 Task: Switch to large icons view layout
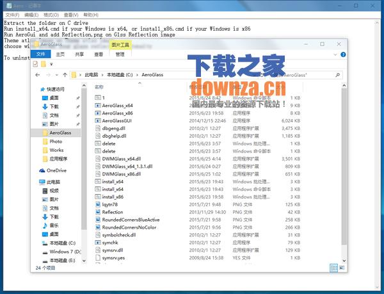click(342, 268)
